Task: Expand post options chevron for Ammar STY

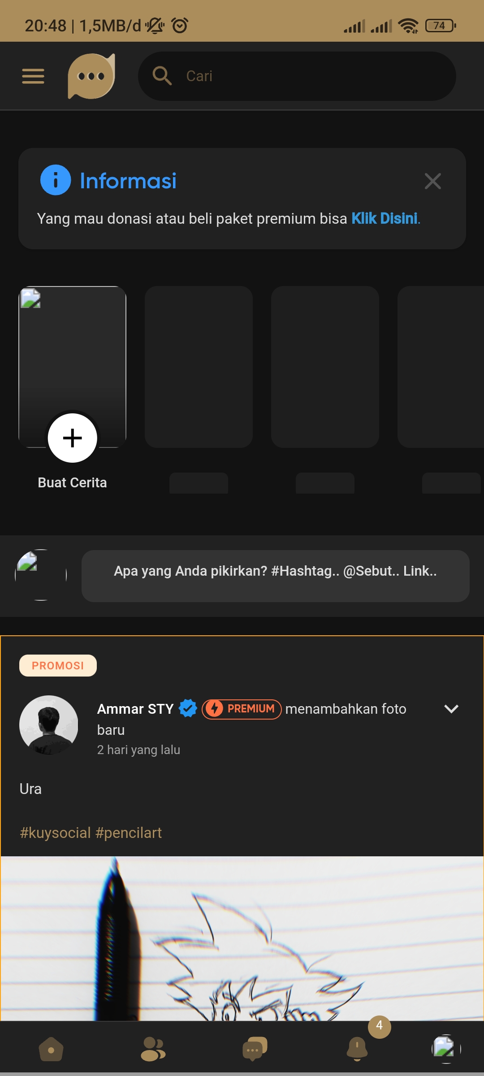Action: [x=451, y=709]
